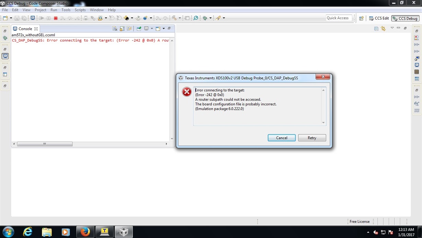Expand the Open Console dropdown arrow
422x238 pixels.
pos(164,28)
